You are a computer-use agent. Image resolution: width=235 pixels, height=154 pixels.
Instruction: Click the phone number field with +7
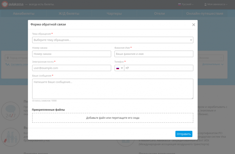[158, 68]
